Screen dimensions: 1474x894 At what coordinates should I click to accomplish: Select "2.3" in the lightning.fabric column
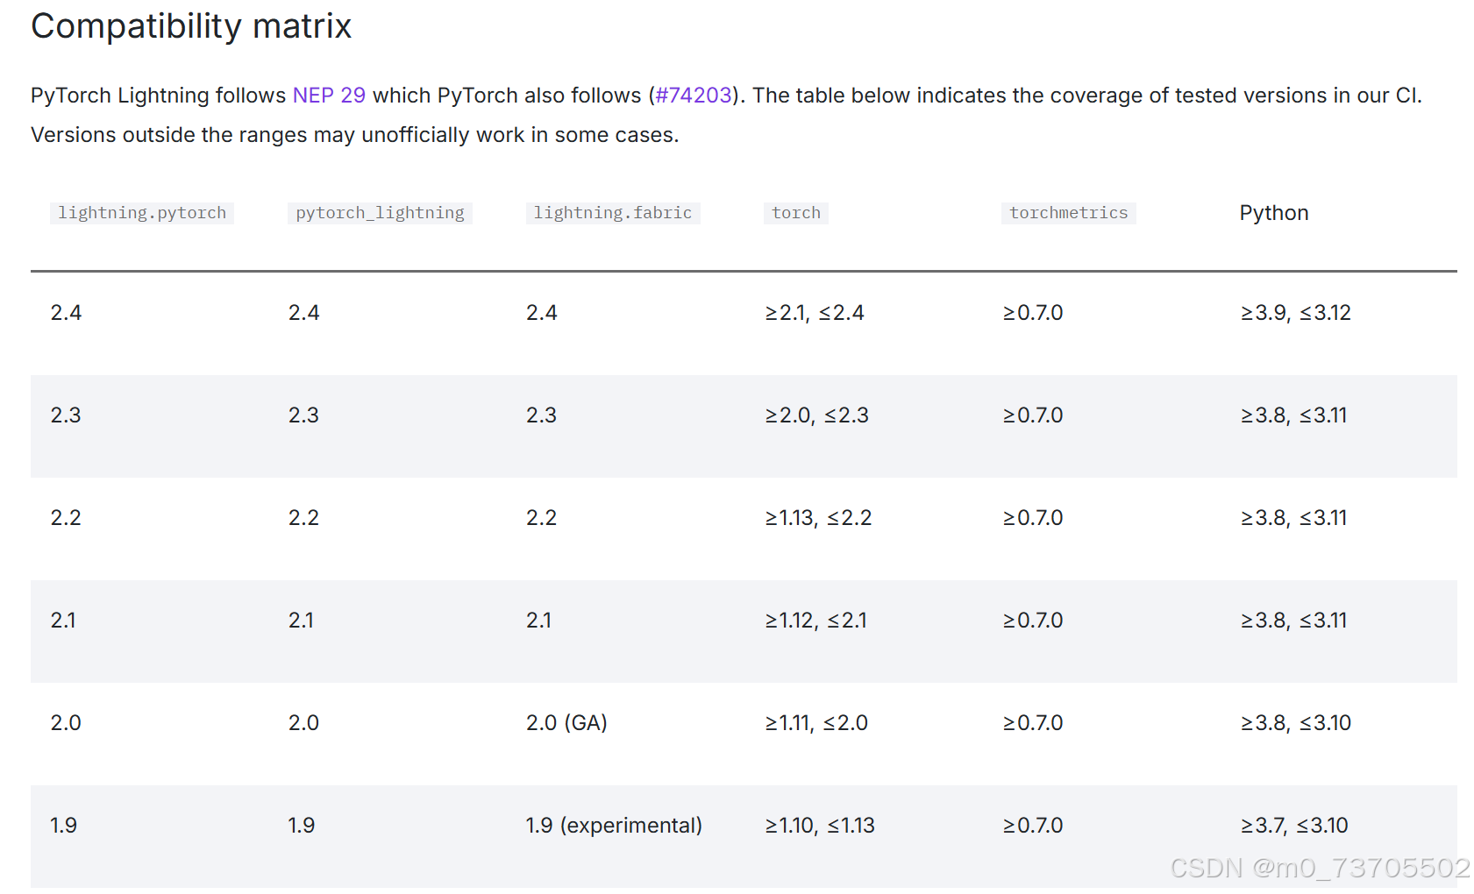(x=542, y=415)
